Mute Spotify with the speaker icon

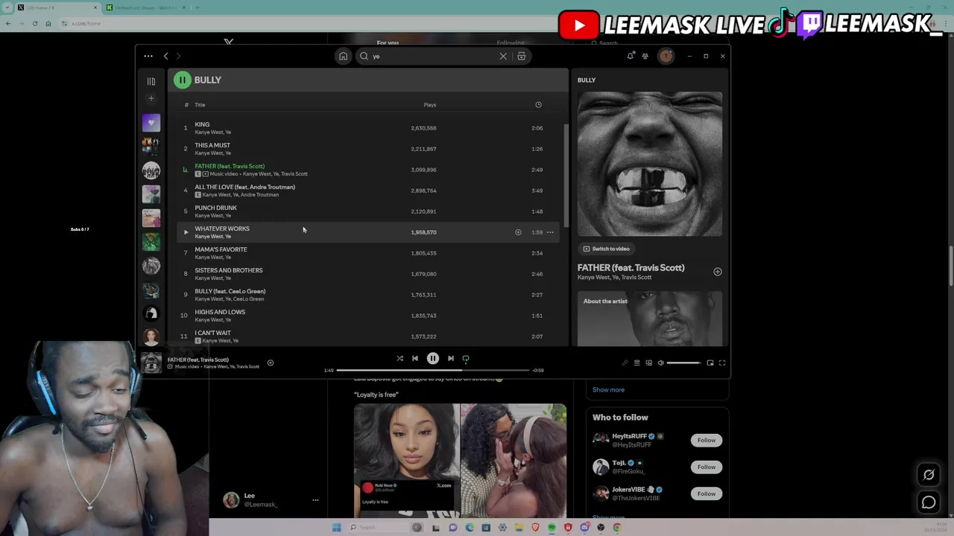660,363
